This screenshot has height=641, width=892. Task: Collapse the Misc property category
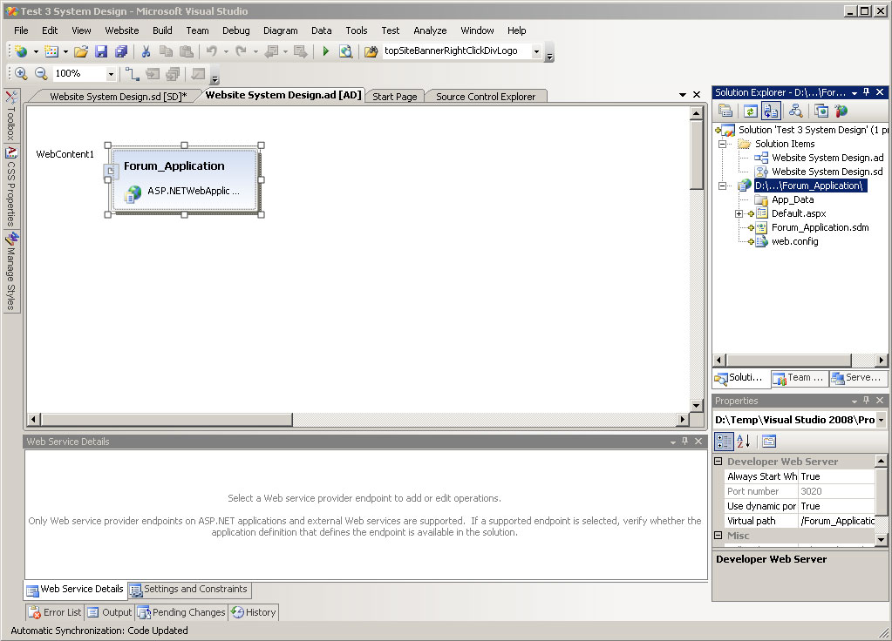(x=718, y=536)
